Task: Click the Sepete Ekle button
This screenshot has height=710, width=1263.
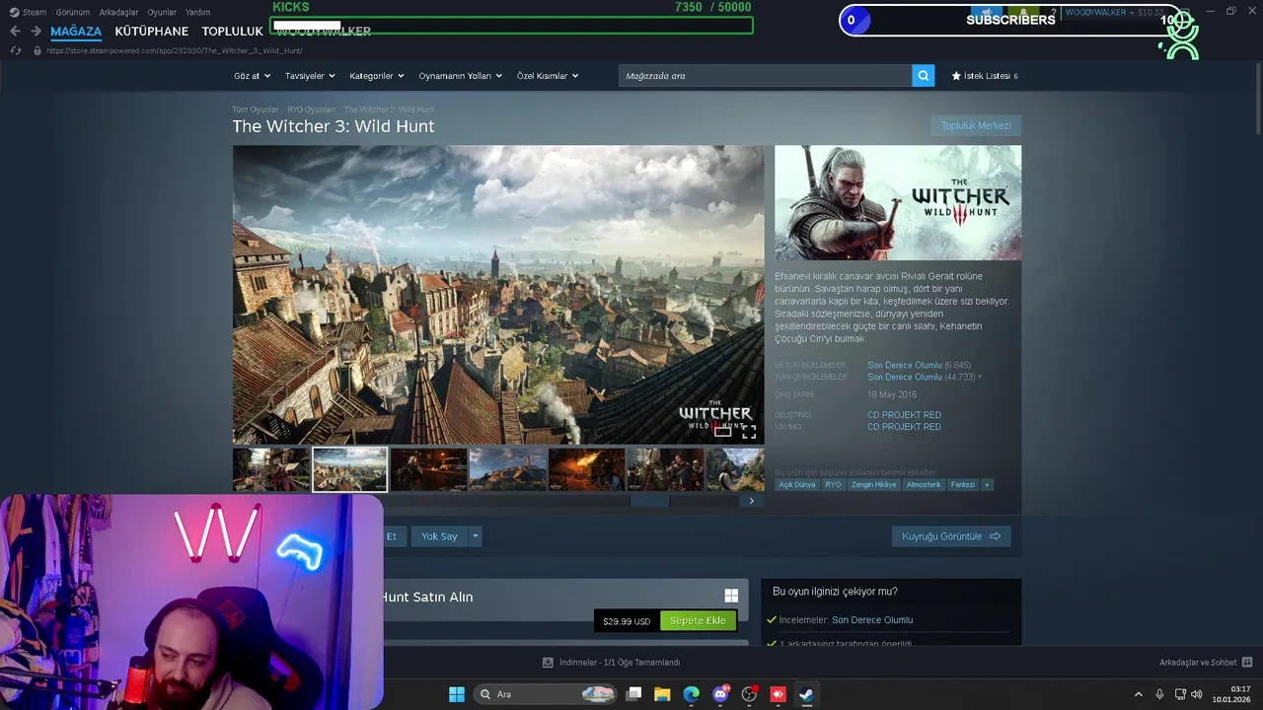Action: [x=698, y=620]
